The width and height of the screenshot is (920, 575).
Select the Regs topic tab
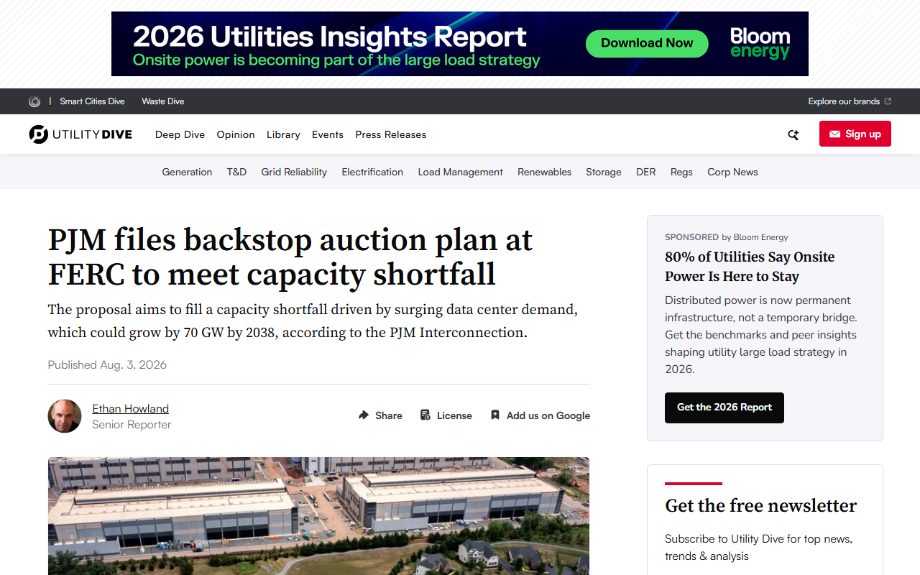[x=681, y=172]
